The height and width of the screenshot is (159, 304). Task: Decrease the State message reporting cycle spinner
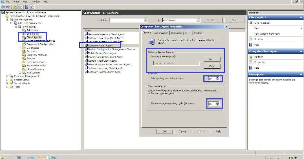pos(217,104)
